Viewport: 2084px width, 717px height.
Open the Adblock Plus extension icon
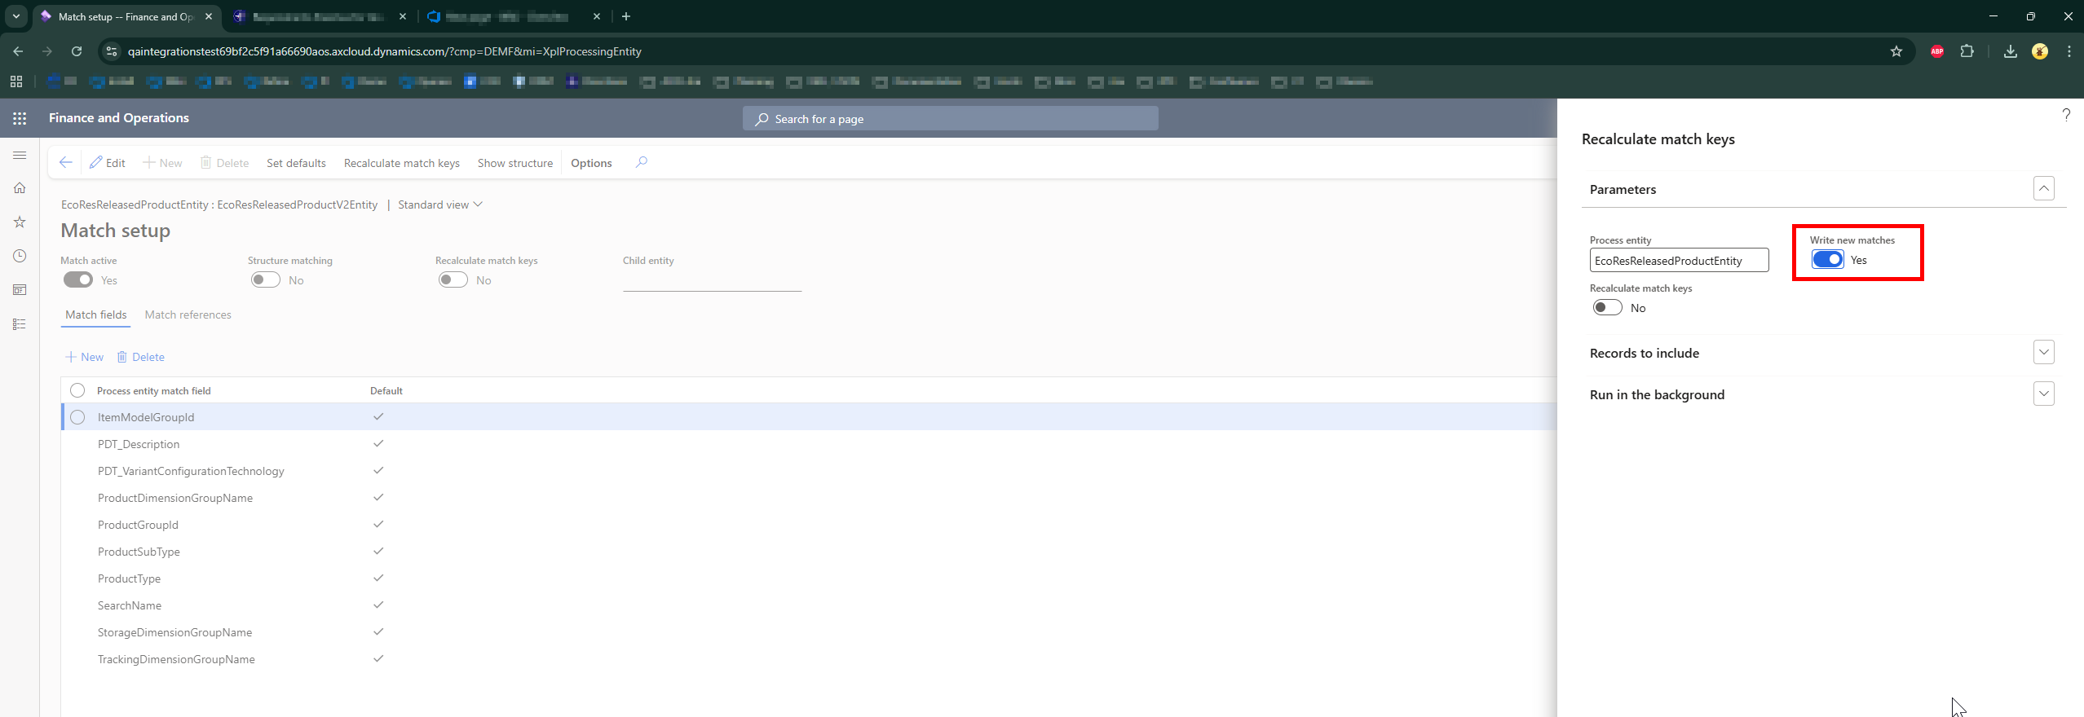coord(1936,51)
